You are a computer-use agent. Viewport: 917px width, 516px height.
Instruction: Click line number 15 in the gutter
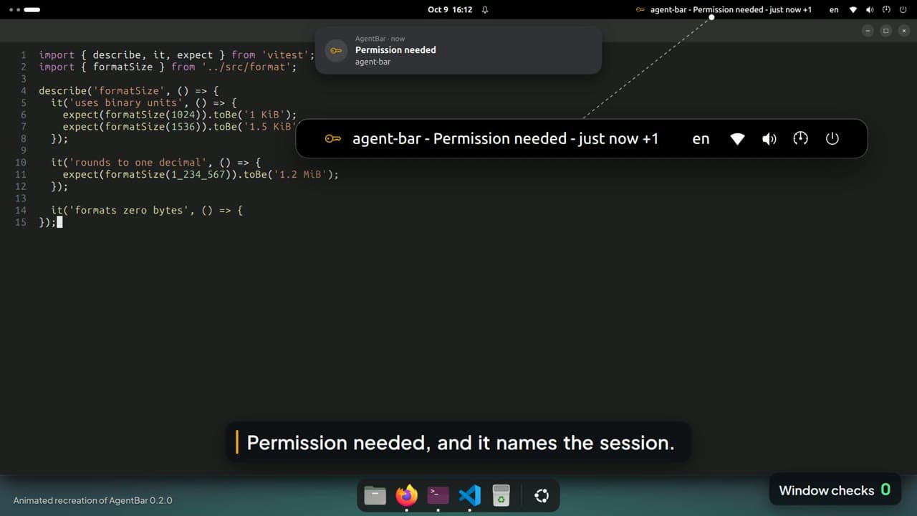[21, 222]
